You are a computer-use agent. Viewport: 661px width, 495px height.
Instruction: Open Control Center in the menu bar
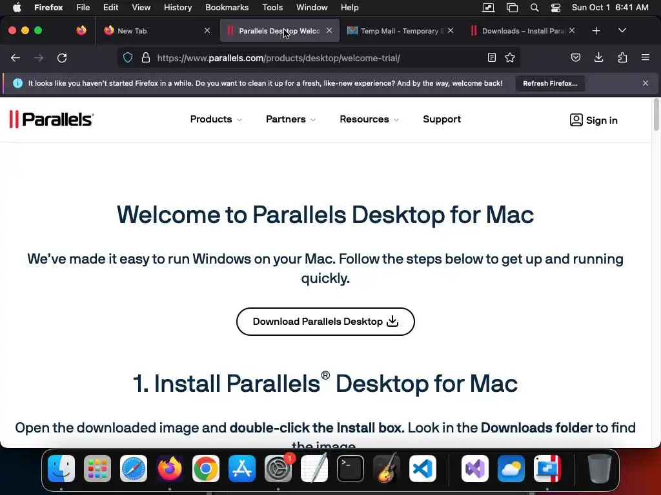click(x=556, y=8)
